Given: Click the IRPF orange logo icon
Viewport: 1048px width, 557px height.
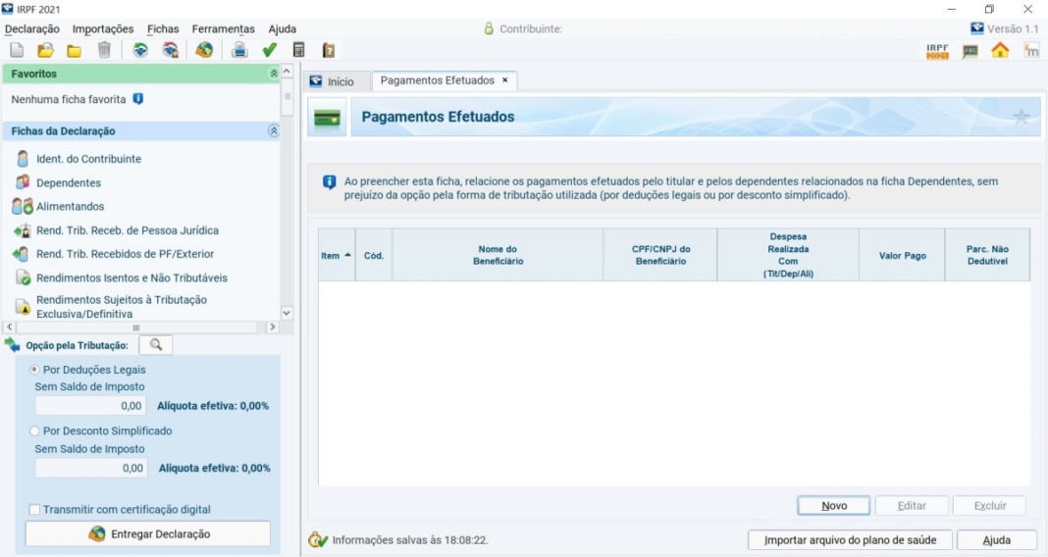Looking at the screenshot, I should click(938, 51).
